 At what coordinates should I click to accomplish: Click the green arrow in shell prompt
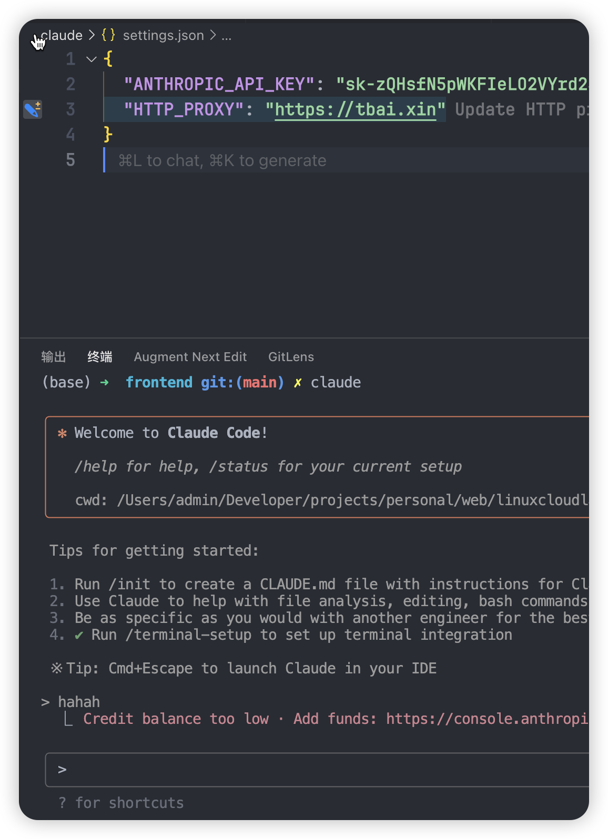click(x=104, y=382)
